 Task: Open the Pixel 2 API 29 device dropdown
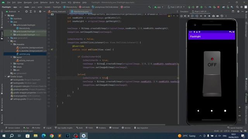point(176,7)
